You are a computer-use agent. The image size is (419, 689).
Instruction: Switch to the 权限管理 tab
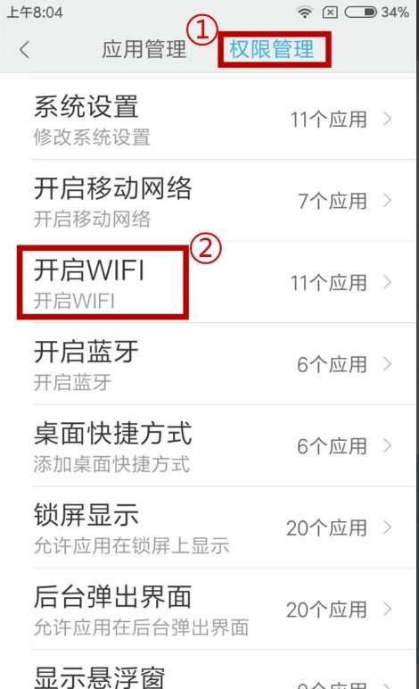click(x=272, y=49)
